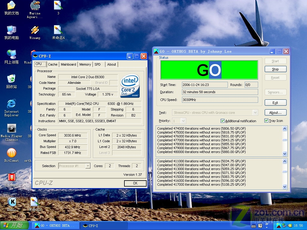Click the green GO status indicator

tap(209, 70)
